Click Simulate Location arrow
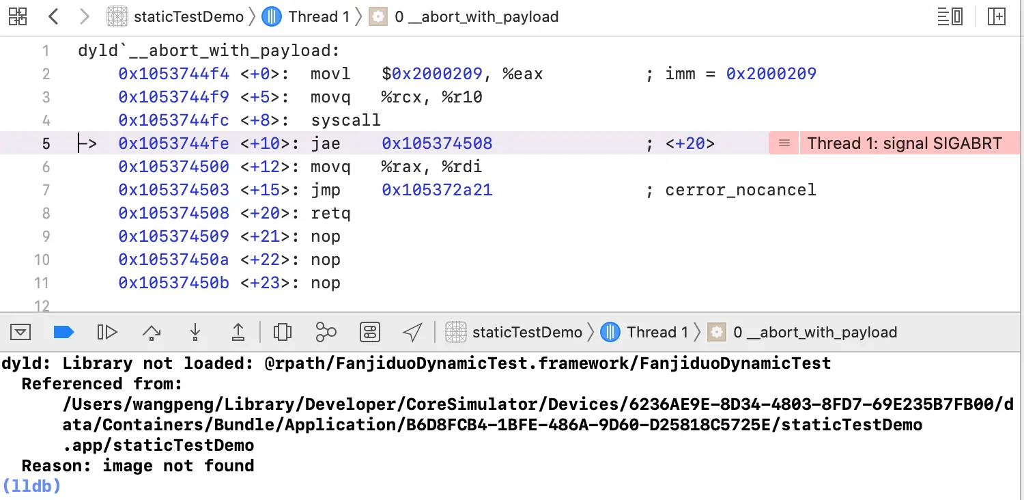 pos(412,333)
